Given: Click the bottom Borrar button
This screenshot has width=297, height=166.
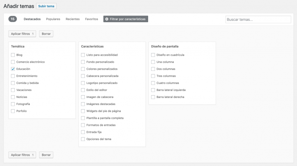Looking at the screenshot, I should point(46,155).
